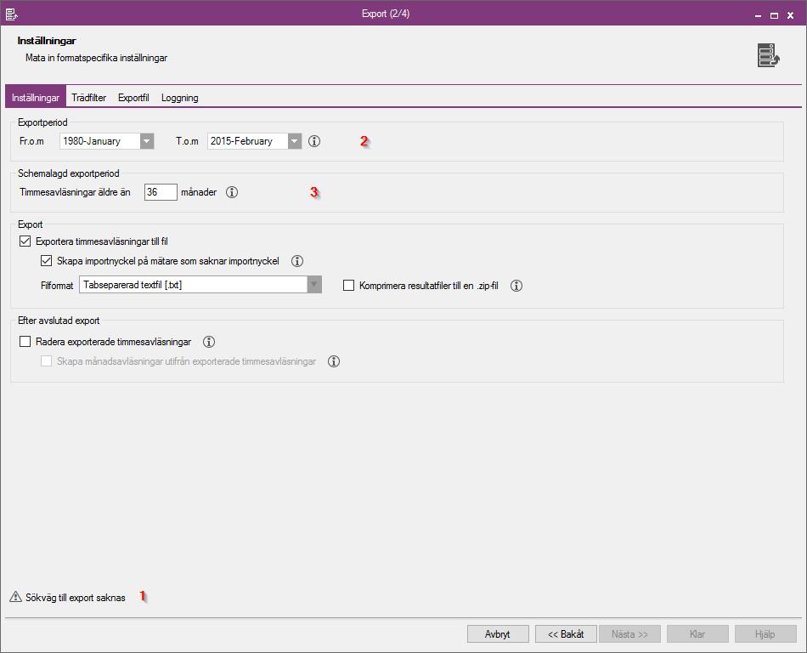Viewport: 807px width, 653px height.
Task: Click the Klar button
Action: click(x=697, y=634)
